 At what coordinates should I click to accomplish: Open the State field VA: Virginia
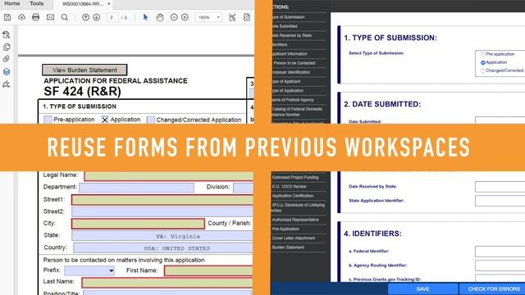pyautogui.click(x=162, y=236)
